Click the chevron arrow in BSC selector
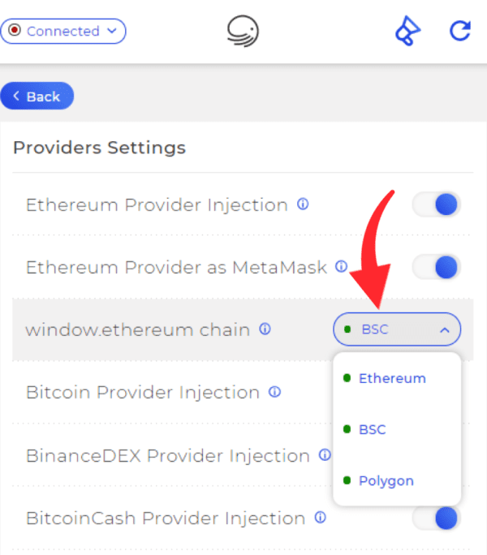The height and width of the screenshot is (555, 487). coord(445,330)
